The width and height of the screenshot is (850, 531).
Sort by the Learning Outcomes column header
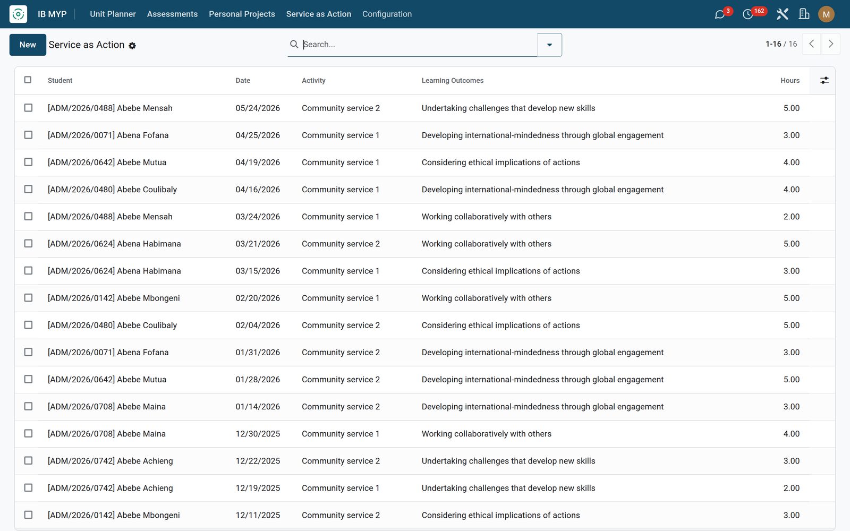point(453,81)
